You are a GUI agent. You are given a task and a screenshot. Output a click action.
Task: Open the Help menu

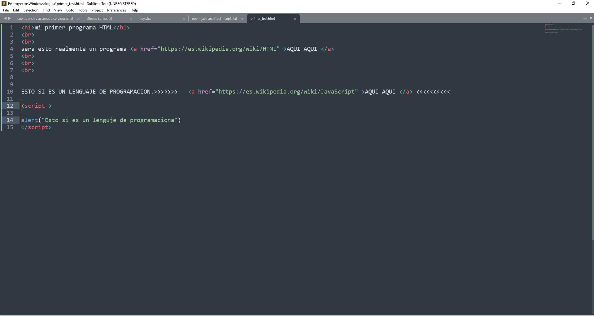(x=134, y=10)
